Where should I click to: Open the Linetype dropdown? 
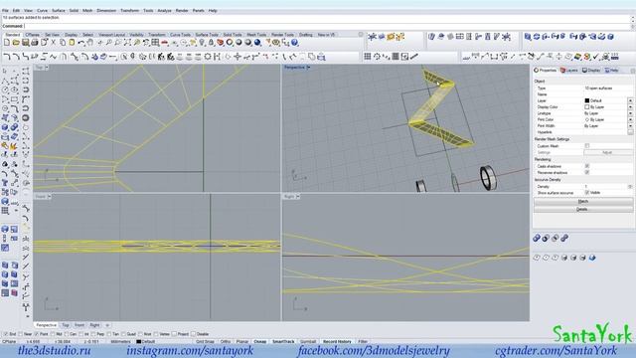630,113
